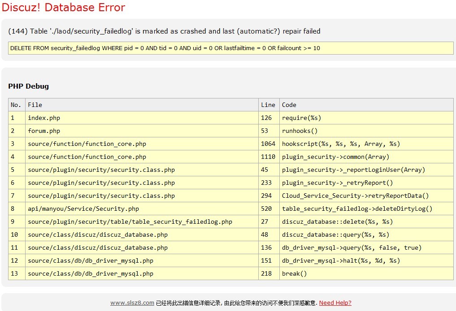The width and height of the screenshot is (456, 311).
Task: Click security.class.php file cell in row 5
Action: (142, 170)
